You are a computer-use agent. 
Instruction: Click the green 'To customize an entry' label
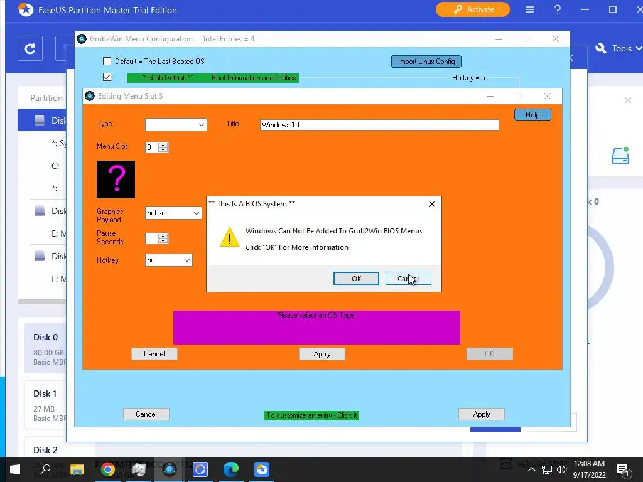[x=311, y=415]
